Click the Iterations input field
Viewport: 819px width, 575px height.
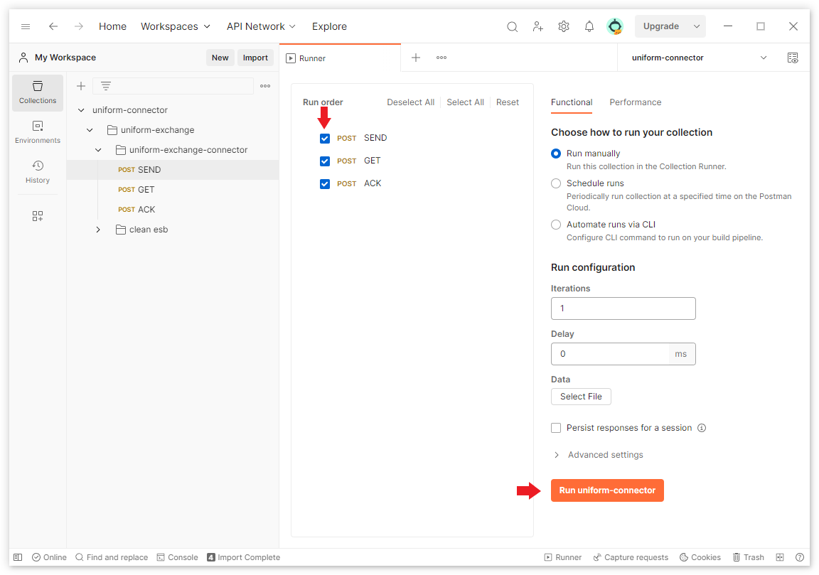click(623, 308)
